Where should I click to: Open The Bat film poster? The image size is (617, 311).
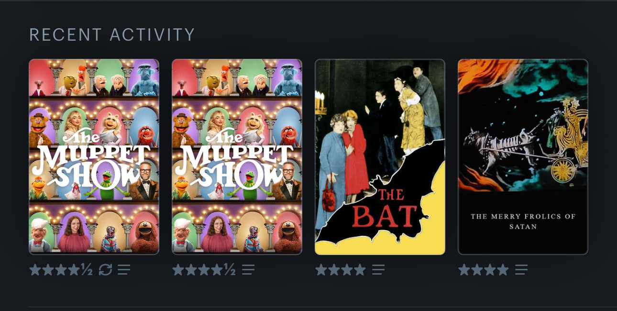pyautogui.click(x=380, y=157)
